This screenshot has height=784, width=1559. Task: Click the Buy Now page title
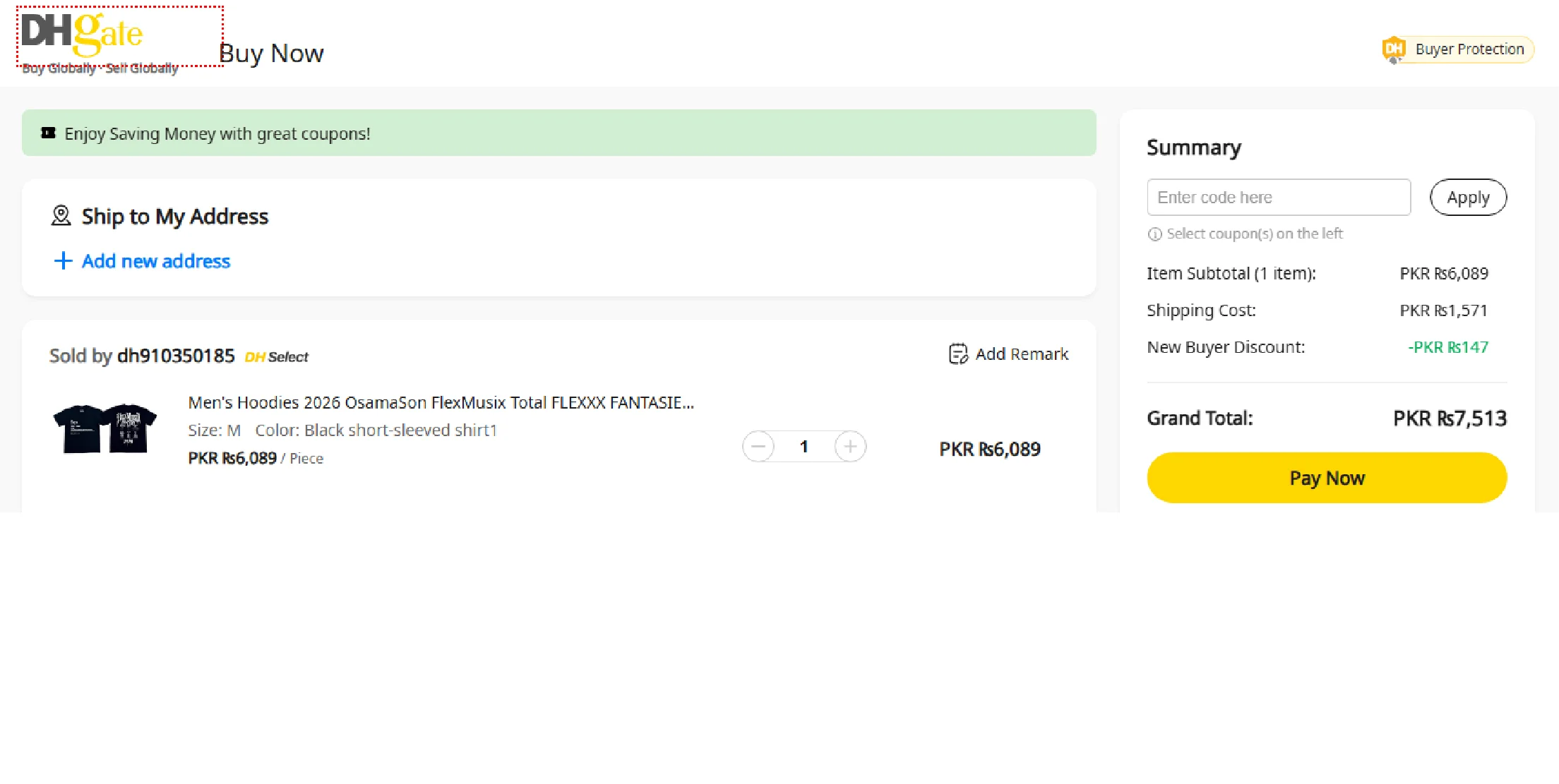coord(271,54)
